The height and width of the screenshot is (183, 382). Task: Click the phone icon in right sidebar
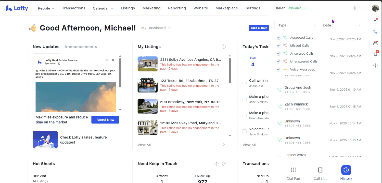click(x=375, y=32)
